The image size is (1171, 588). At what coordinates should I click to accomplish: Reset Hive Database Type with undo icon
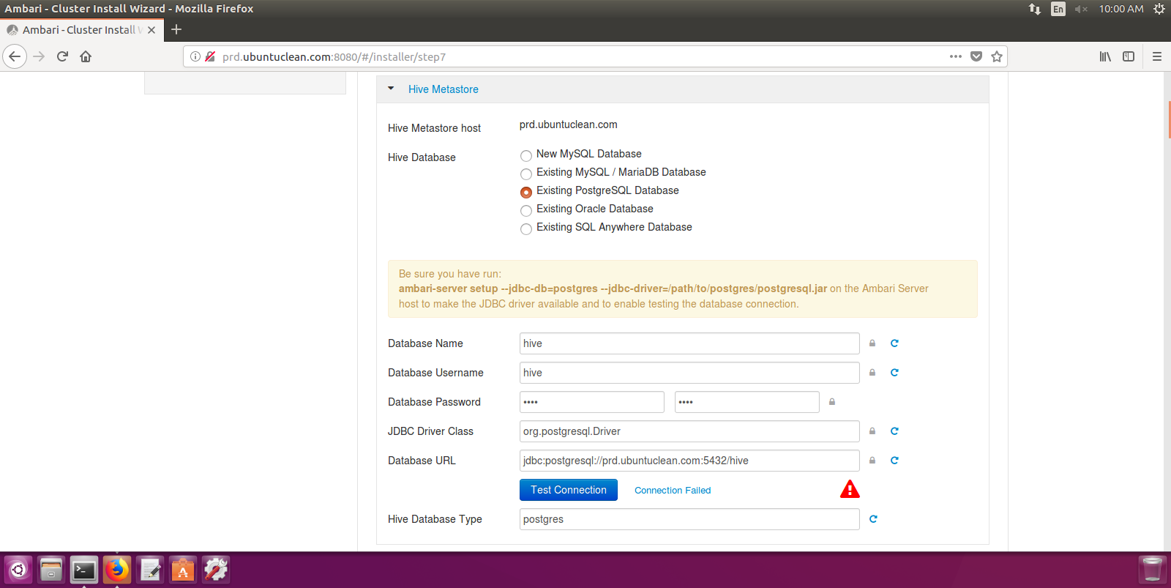(873, 519)
